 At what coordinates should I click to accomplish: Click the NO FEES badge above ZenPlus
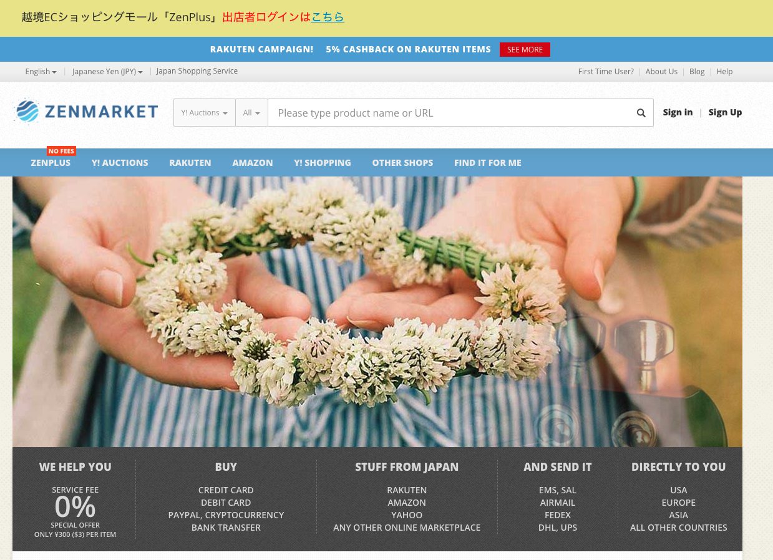point(62,151)
